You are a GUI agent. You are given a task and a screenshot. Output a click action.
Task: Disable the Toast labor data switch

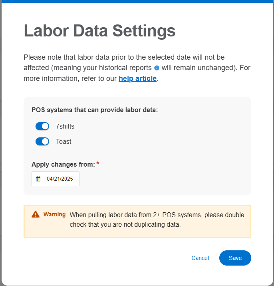42,141
